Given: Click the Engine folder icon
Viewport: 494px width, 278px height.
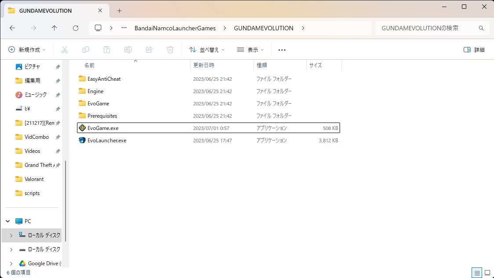Looking at the screenshot, I should (82, 91).
